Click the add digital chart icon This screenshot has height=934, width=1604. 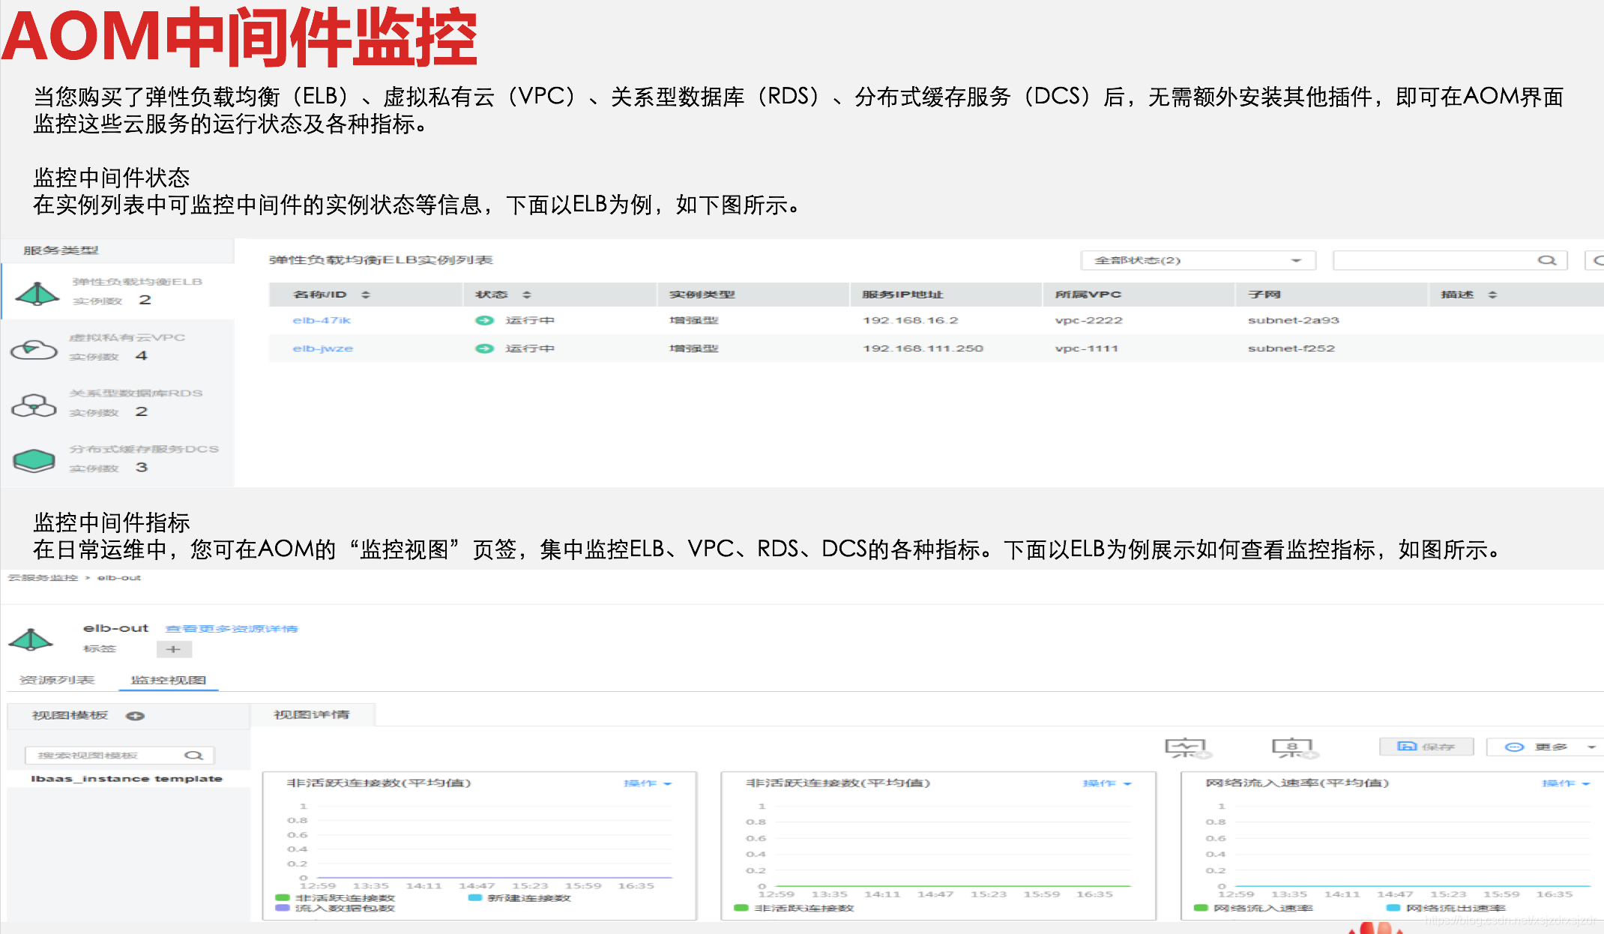click(x=1291, y=747)
